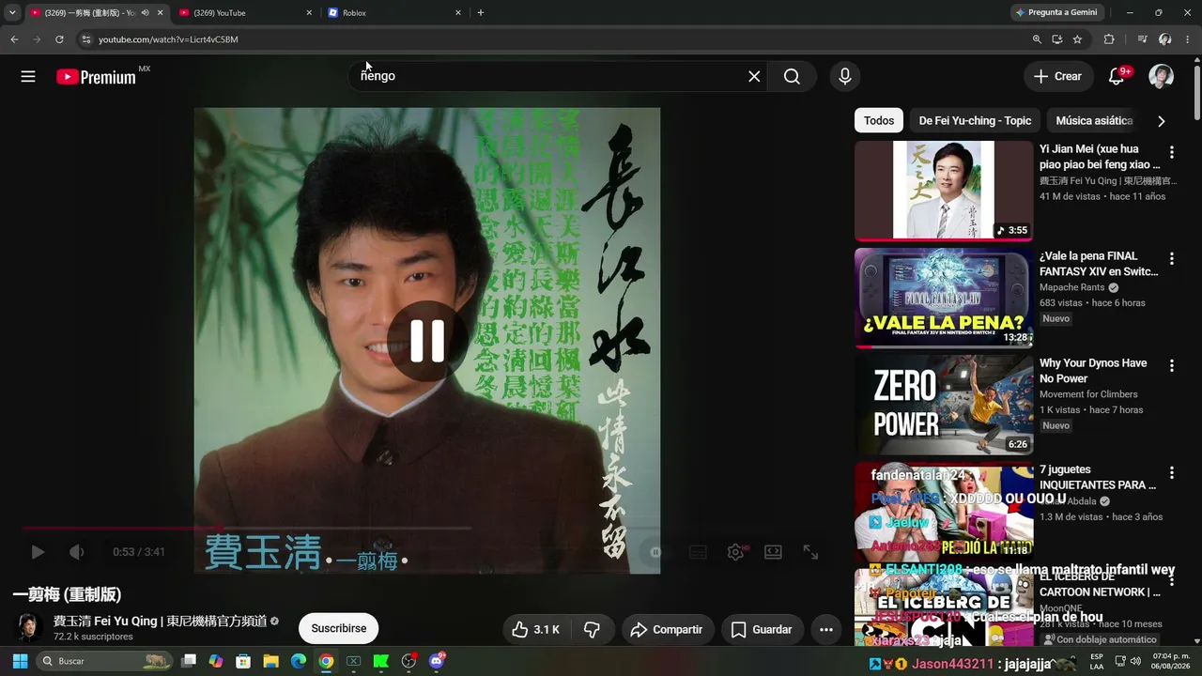Click the player play button
This screenshot has height=676, width=1202.
(38, 552)
